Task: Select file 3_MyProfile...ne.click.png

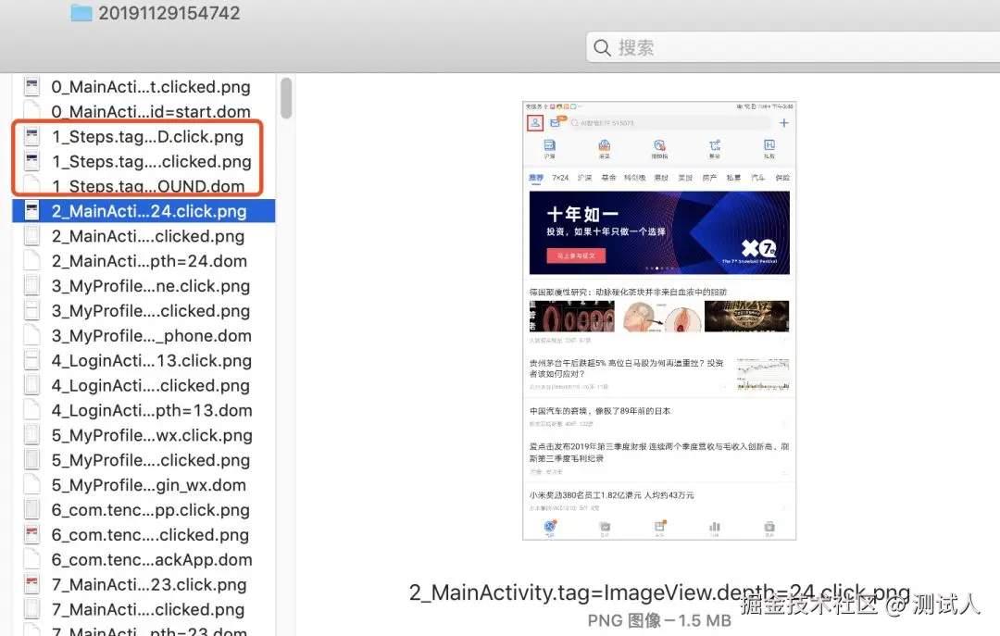Action: click(144, 286)
